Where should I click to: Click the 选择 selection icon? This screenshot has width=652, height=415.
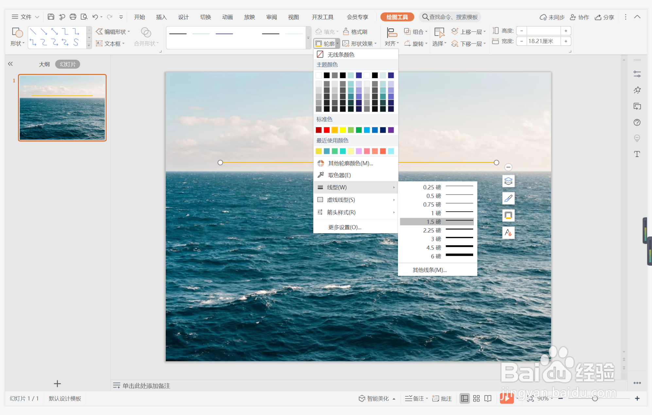point(439,33)
